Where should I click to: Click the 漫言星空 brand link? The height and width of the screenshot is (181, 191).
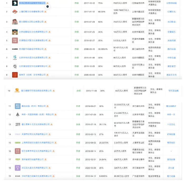(172, 66)
